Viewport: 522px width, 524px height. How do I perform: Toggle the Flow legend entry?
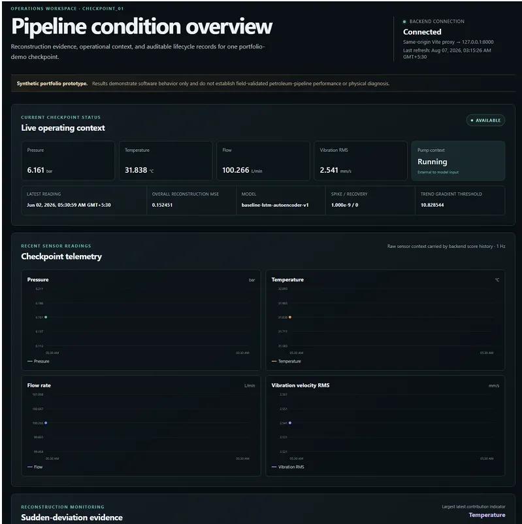click(35, 467)
